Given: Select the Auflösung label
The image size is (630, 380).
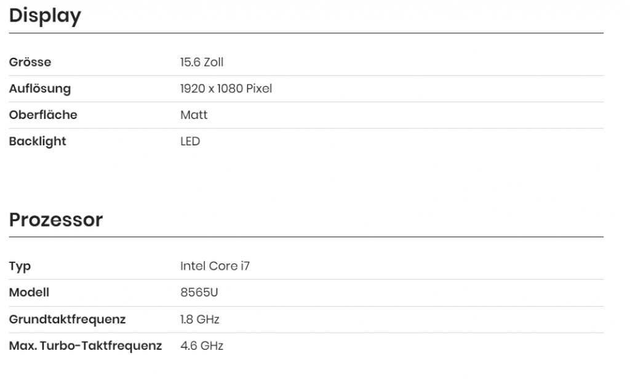Looking at the screenshot, I should 40,89.
